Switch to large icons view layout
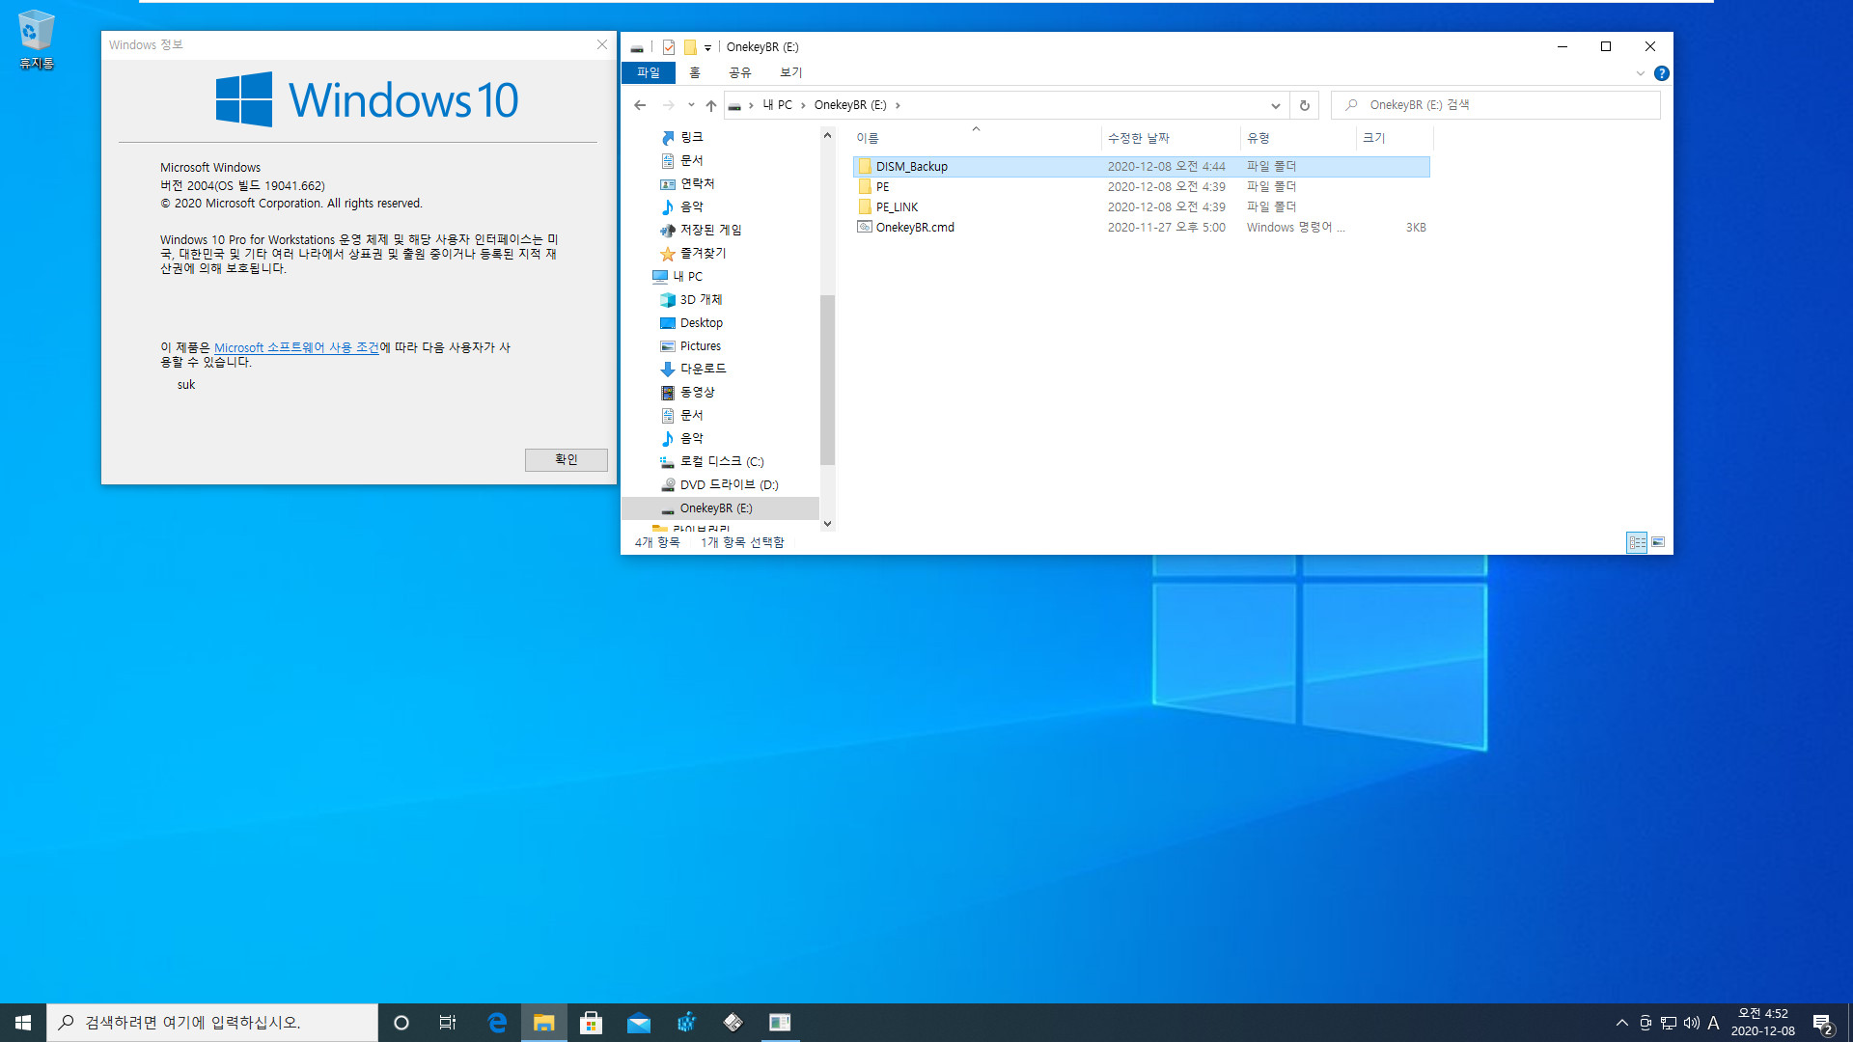The image size is (1853, 1042). [x=1658, y=542]
